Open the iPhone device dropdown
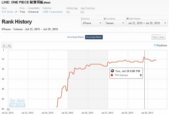This screenshot has height=115, width=169. click(x=92, y=23)
